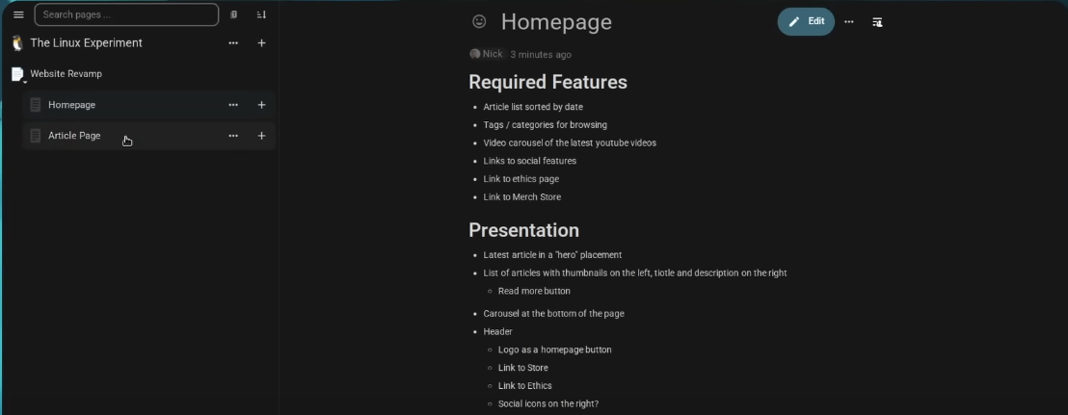Add a subpage under Homepage
The height and width of the screenshot is (415, 1068).
(x=261, y=105)
